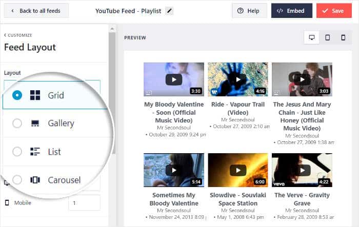Select the Gallery layout radio button
This screenshot has height=227, width=359.
coord(17,123)
